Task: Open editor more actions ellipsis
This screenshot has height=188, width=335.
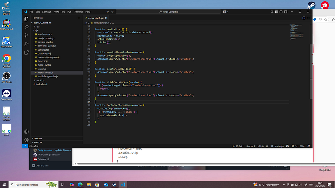Action: point(308,18)
